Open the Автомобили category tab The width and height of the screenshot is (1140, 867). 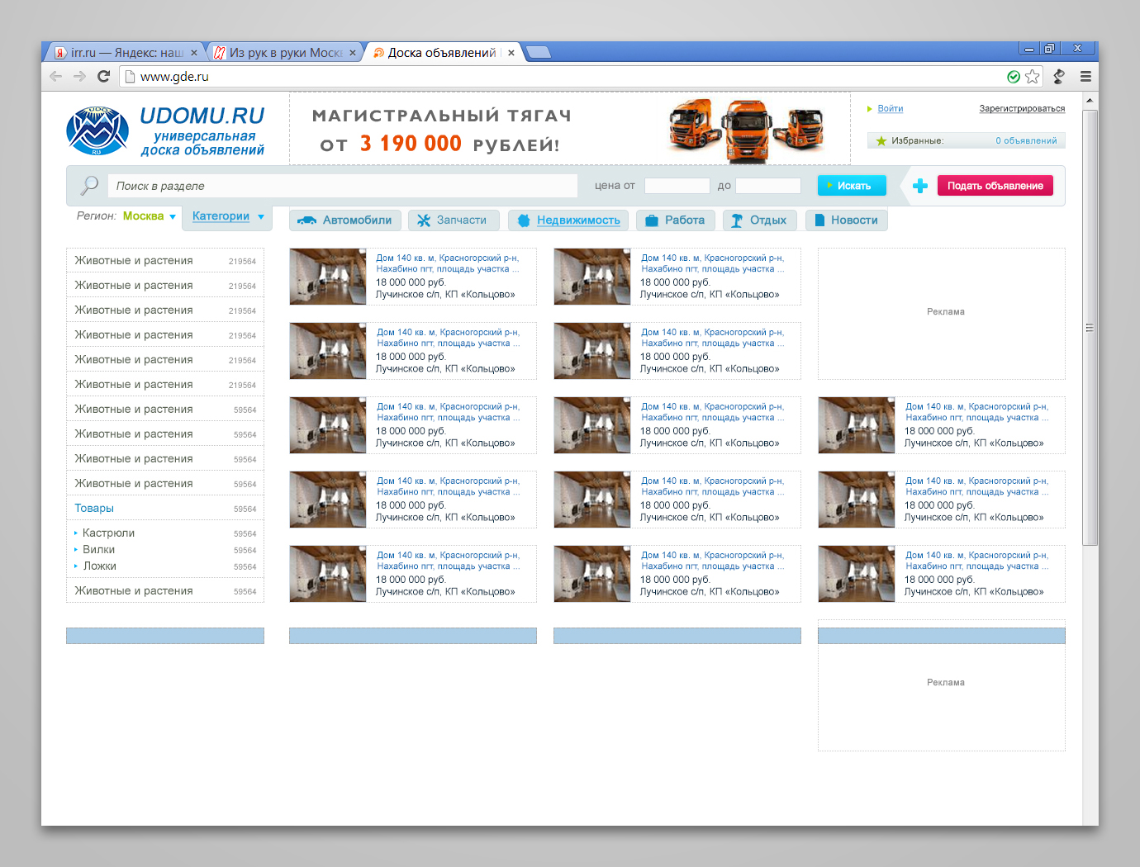[x=345, y=220]
